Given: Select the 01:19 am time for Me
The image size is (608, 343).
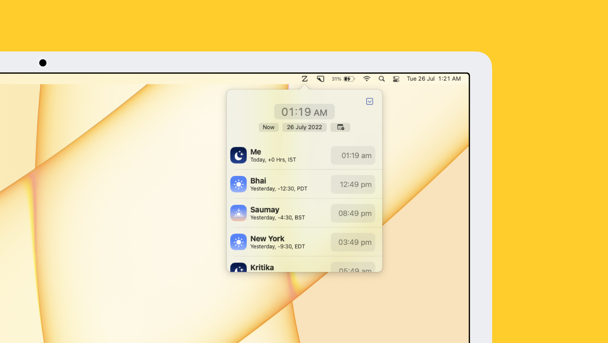Looking at the screenshot, I should coord(353,155).
